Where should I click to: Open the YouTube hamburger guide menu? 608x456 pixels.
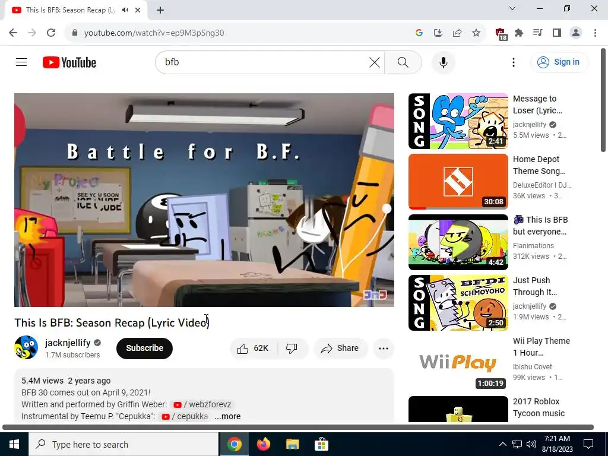click(x=21, y=62)
